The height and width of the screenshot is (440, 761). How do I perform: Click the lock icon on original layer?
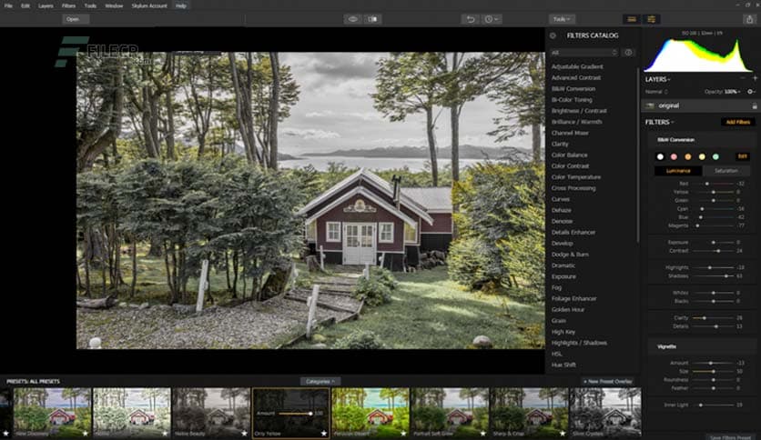click(755, 105)
